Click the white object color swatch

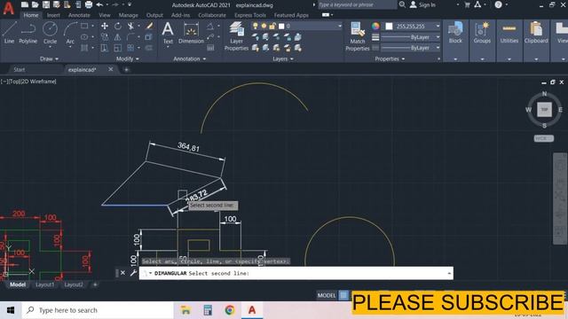[389, 26]
